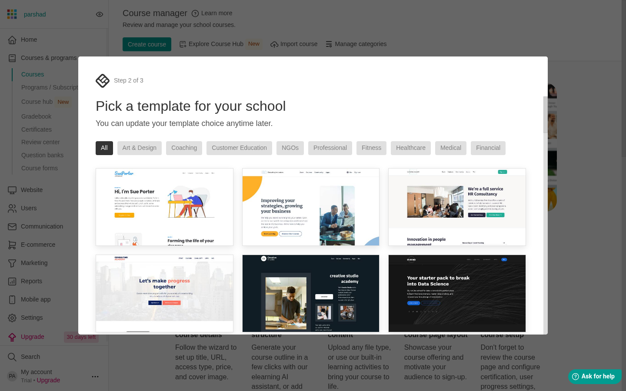
Task: Click the template dialog scrollbar thumb
Action: point(546,115)
